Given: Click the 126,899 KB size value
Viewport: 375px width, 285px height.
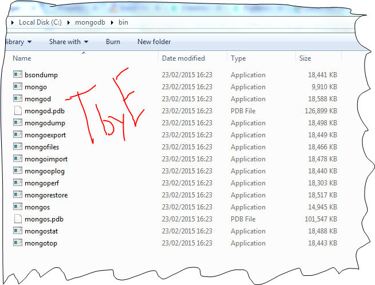Looking at the screenshot, I should [x=321, y=110].
